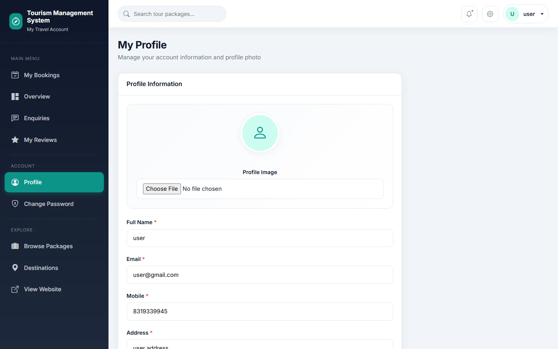Click the My Reviews star icon
This screenshot has width=558, height=349.
[15, 140]
